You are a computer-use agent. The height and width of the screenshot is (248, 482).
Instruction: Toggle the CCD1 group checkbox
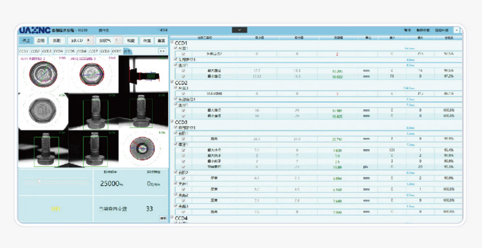(x=173, y=43)
